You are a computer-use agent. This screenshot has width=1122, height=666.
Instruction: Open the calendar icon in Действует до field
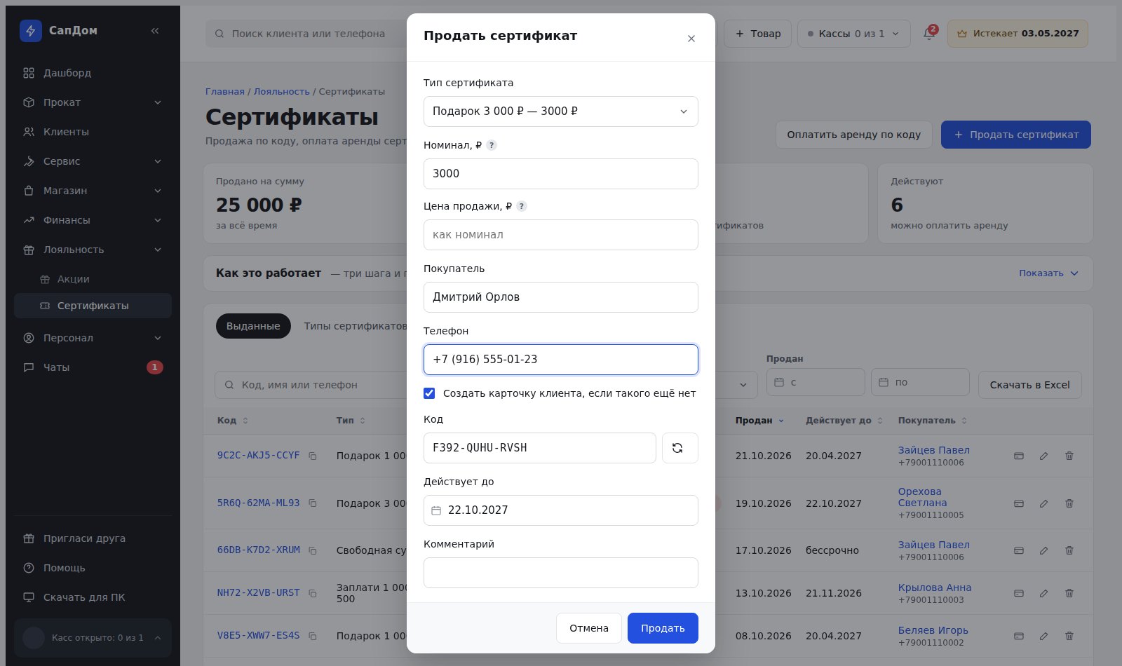pyautogui.click(x=436, y=510)
